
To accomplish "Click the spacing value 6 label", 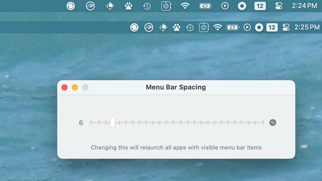I will [x=81, y=123].
